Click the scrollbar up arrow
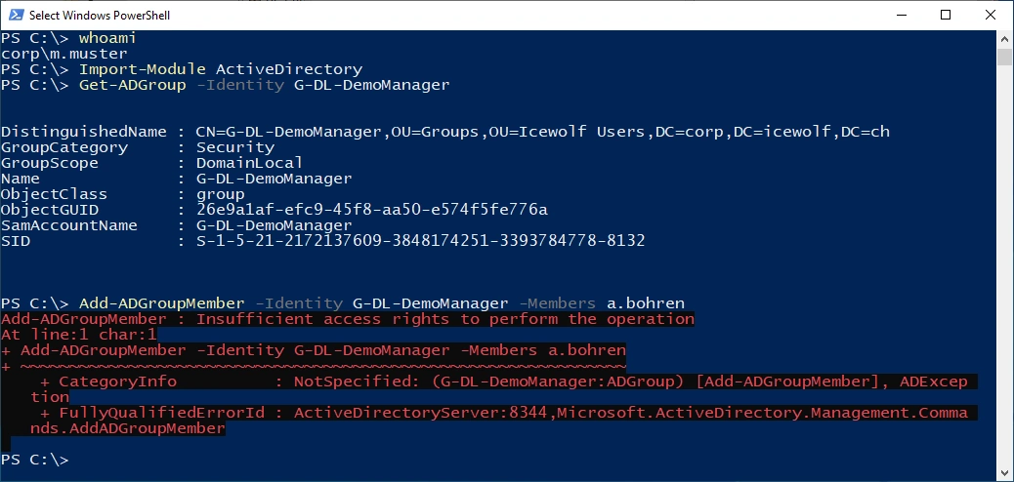1014x482 pixels. (x=1004, y=37)
